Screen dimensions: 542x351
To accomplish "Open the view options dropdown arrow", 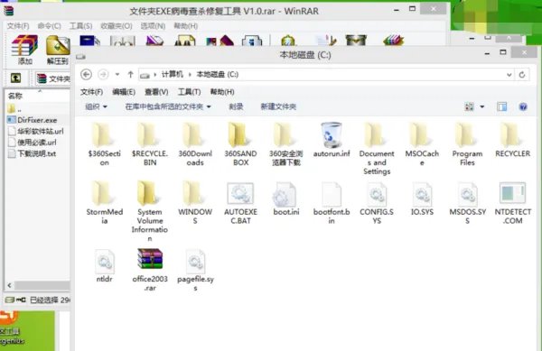I will tap(481, 106).
